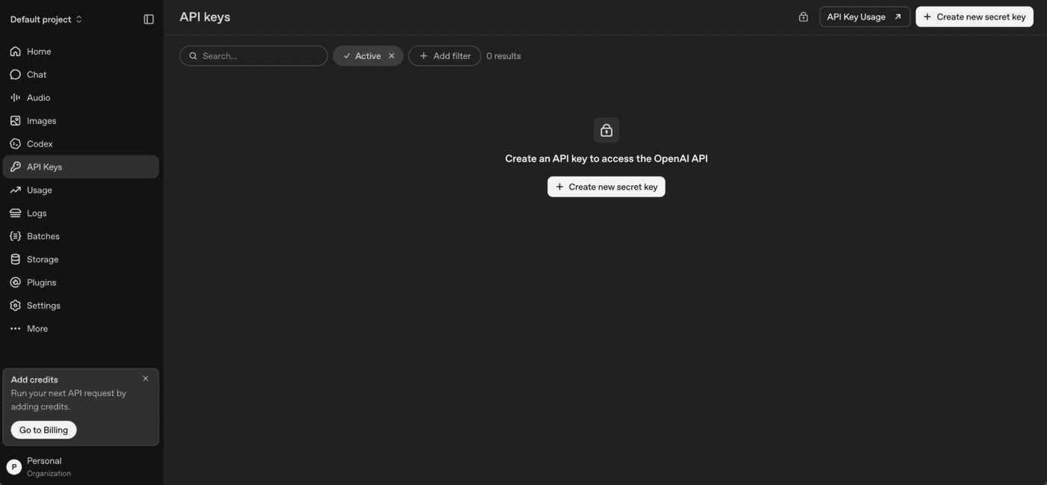Image resolution: width=1047 pixels, height=485 pixels.
Task: Select API Keys in the sidebar
Action: [x=81, y=167]
